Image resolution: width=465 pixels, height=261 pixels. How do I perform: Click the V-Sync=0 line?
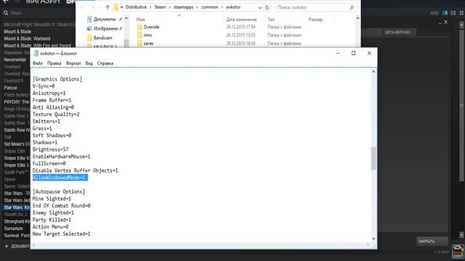tap(44, 86)
